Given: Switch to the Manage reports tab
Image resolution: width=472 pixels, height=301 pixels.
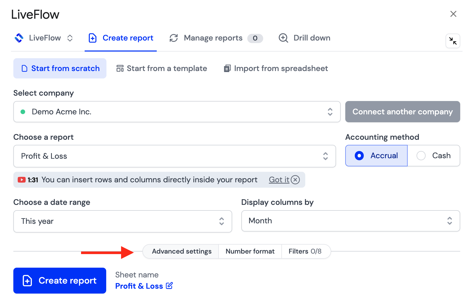Looking at the screenshot, I should (216, 38).
